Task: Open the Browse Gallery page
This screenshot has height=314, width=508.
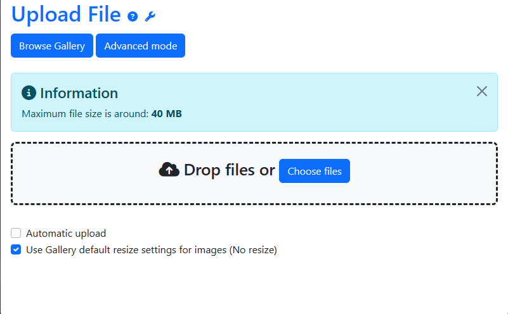Action: coord(52,46)
